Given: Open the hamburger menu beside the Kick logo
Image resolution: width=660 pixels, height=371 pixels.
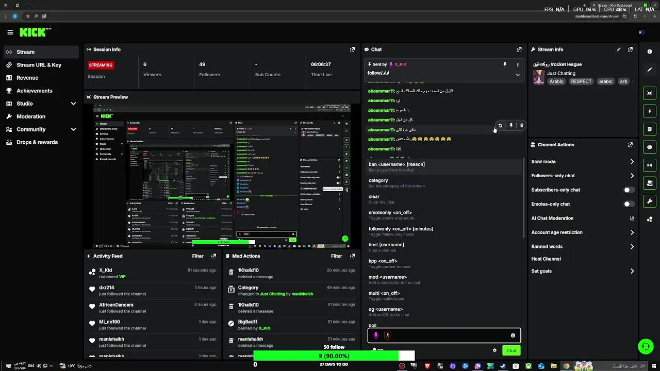Looking at the screenshot, I should pyautogui.click(x=10, y=32).
